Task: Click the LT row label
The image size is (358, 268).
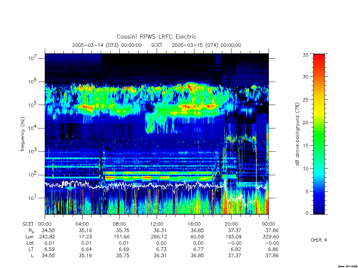Action: pos(31,249)
